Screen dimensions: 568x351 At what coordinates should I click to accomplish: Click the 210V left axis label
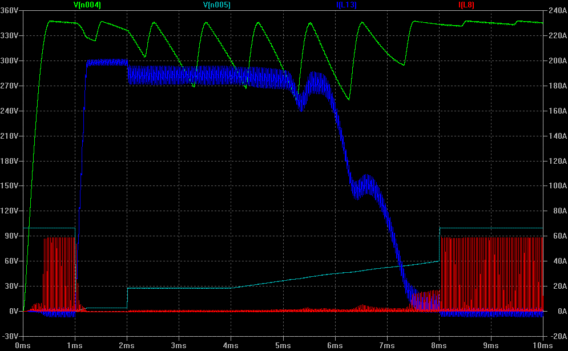coord(10,136)
